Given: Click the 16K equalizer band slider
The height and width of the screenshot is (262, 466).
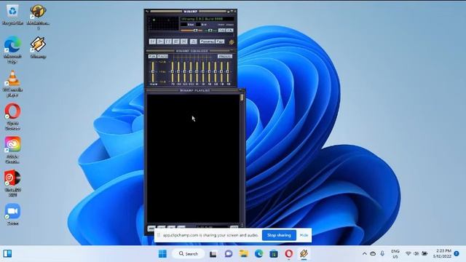Looking at the screenshot, I should tap(228, 72).
